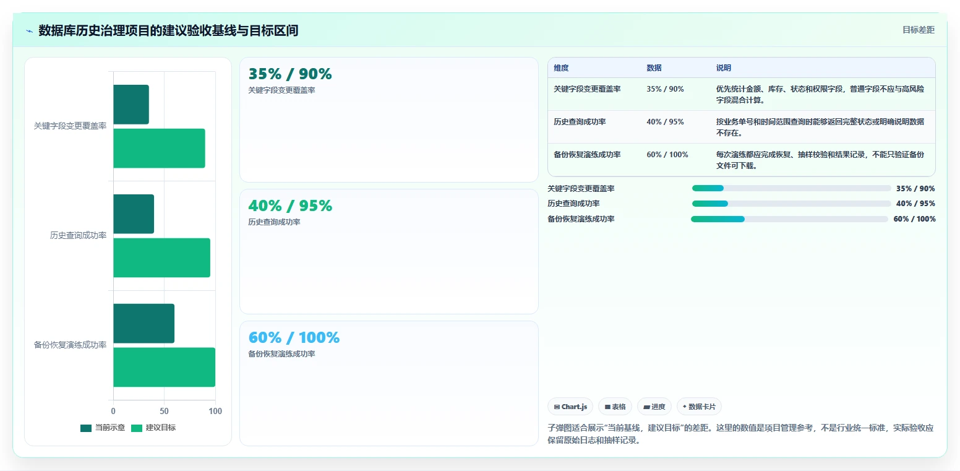Viewport: 960px width, 471px height.
Task: Click the large 40% / 95% card value
Action: (x=290, y=206)
